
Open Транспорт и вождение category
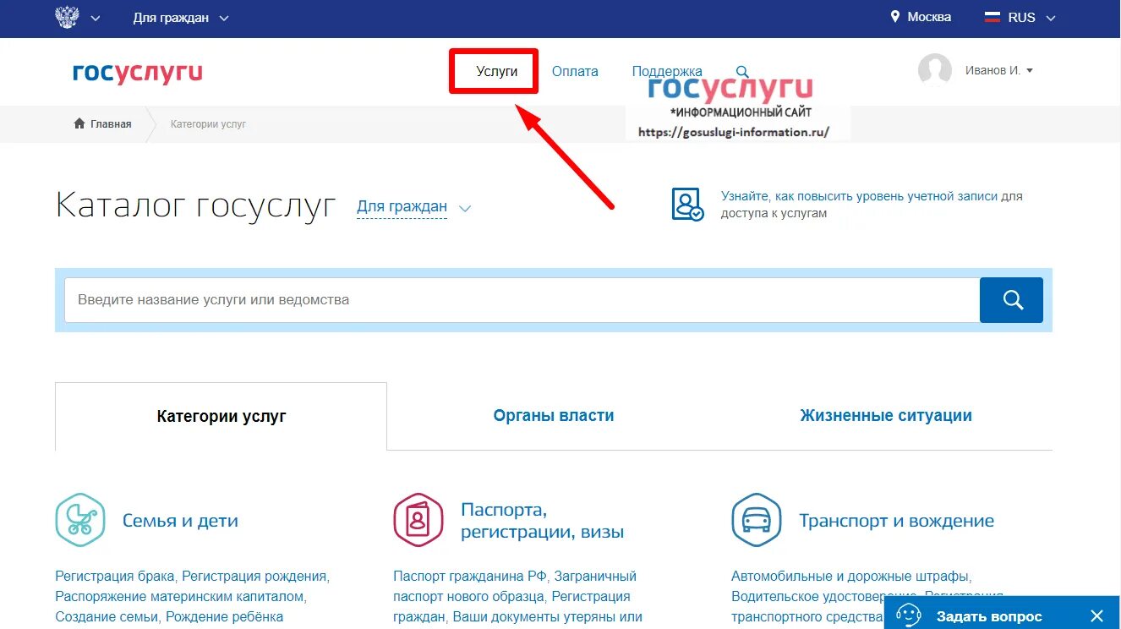(x=896, y=521)
